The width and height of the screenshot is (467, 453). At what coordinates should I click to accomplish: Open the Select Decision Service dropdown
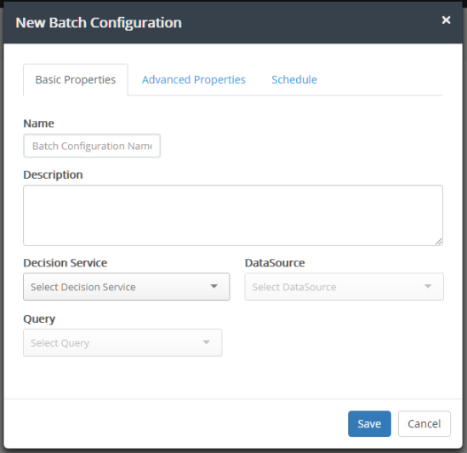(127, 287)
